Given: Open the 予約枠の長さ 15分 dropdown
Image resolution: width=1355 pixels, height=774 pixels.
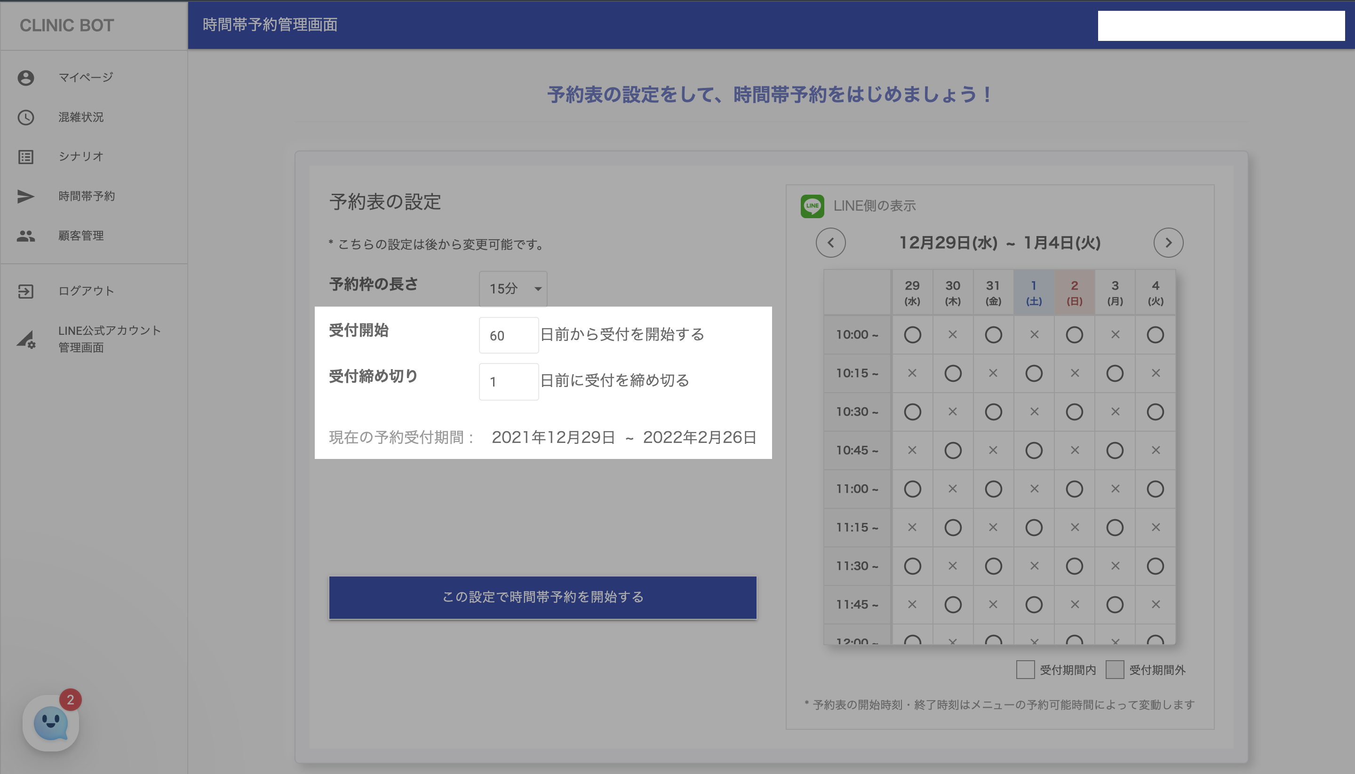Looking at the screenshot, I should [513, 289].
